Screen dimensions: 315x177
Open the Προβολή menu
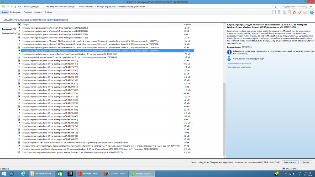pos(28,12)
